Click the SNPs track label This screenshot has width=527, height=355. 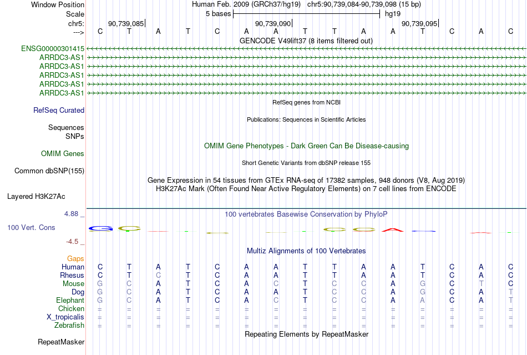click(75, 136)
